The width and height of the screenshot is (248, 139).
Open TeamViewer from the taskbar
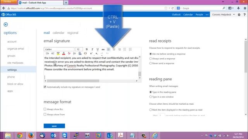tap(65, 136)
